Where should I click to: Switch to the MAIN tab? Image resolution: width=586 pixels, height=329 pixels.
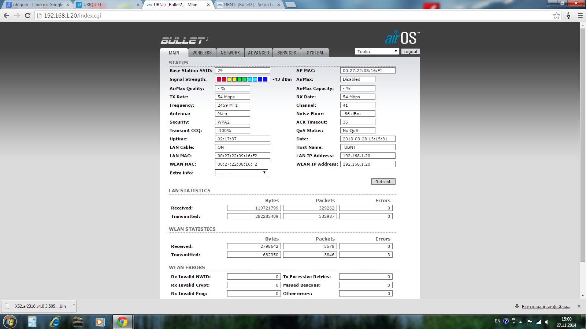[x=174, y=53]
